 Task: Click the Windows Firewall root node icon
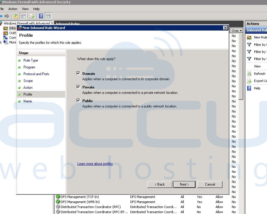(x=1, y=23)
